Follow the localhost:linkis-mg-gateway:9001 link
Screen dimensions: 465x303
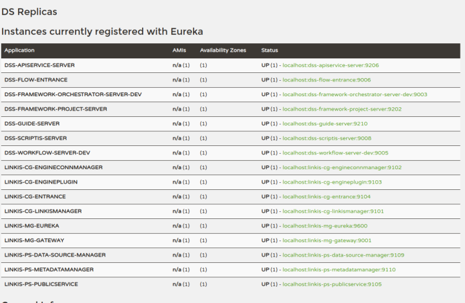(x=327, y=240)
